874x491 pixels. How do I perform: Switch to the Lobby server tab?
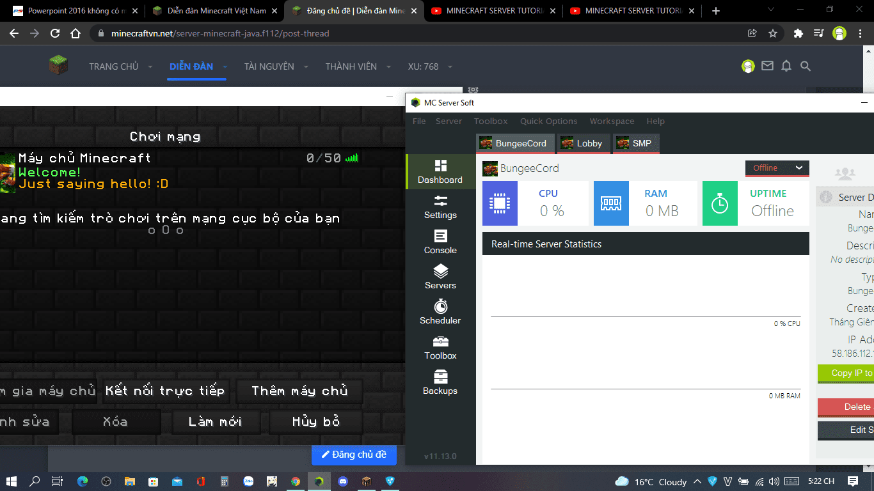click(x=582, y=143)
